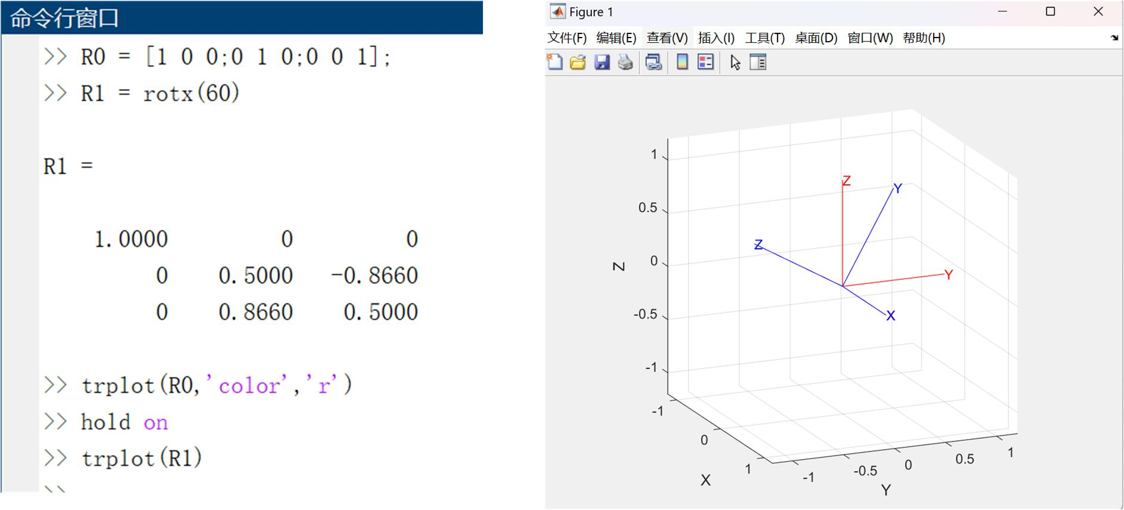The image size is (1124, 510).
Task: Click the red Y axis label in the plot
Action: point(949,275)
